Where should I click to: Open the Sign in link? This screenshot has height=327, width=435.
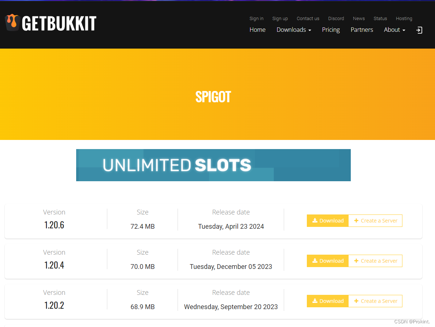point(256,19)
